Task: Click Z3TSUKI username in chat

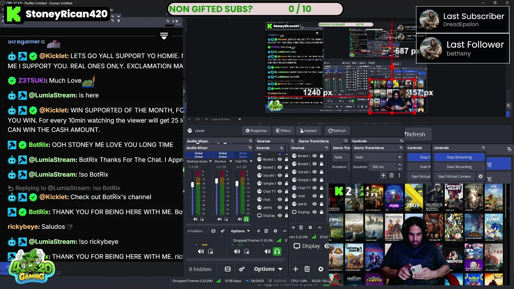Action: (32, 81)
